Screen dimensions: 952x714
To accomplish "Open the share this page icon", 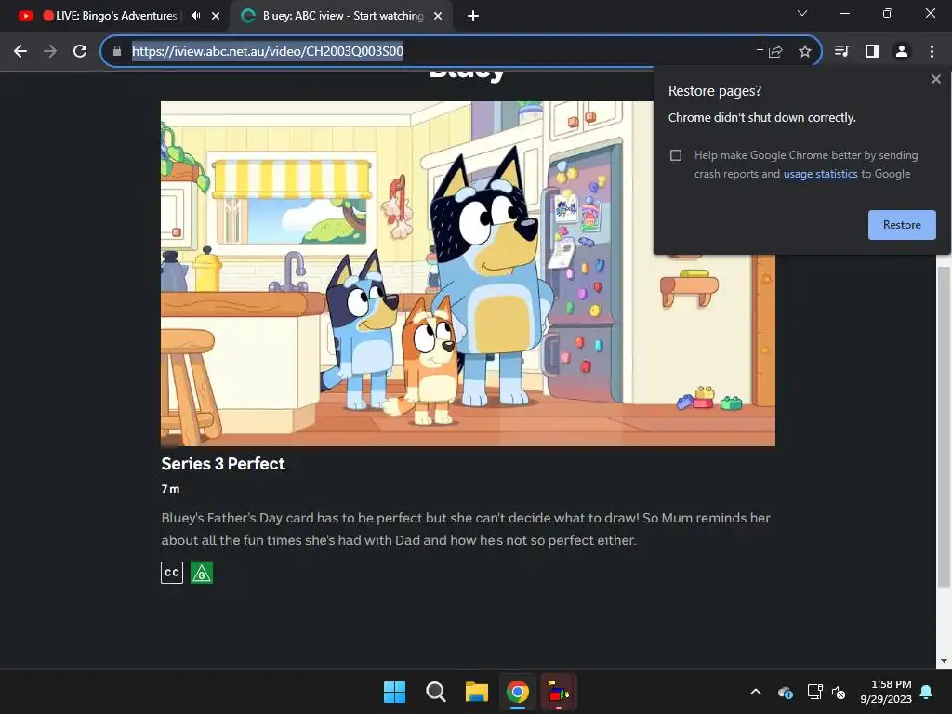I will (775, 52).
